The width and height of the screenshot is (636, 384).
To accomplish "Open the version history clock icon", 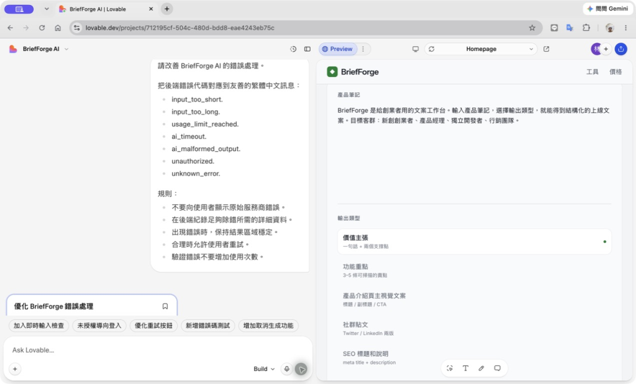I will click(x=293, y=48).
